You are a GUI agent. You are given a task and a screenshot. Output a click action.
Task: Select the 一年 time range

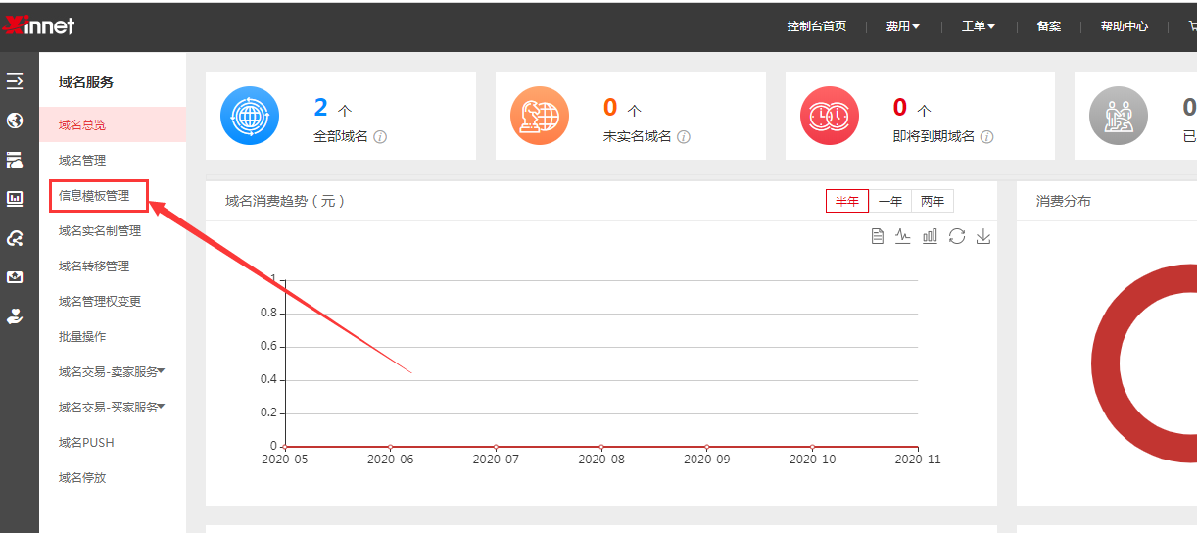point(890,201)
